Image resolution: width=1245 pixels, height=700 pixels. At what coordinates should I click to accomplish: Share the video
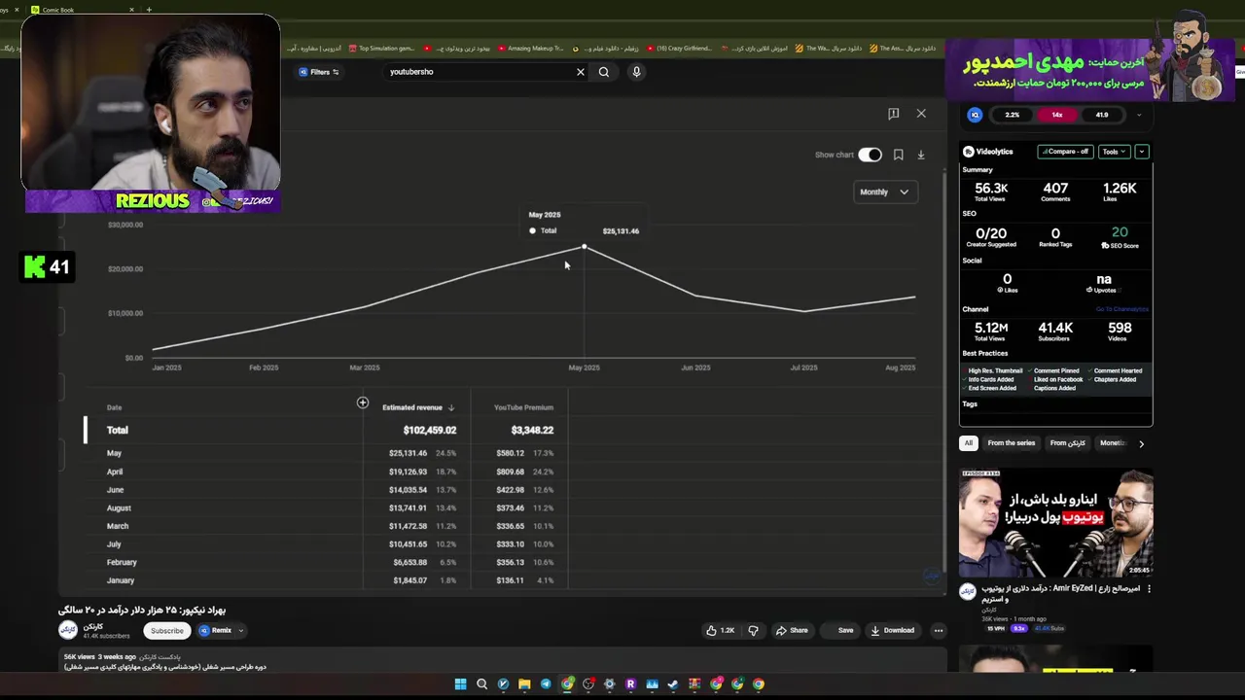[x=792, y=630]
